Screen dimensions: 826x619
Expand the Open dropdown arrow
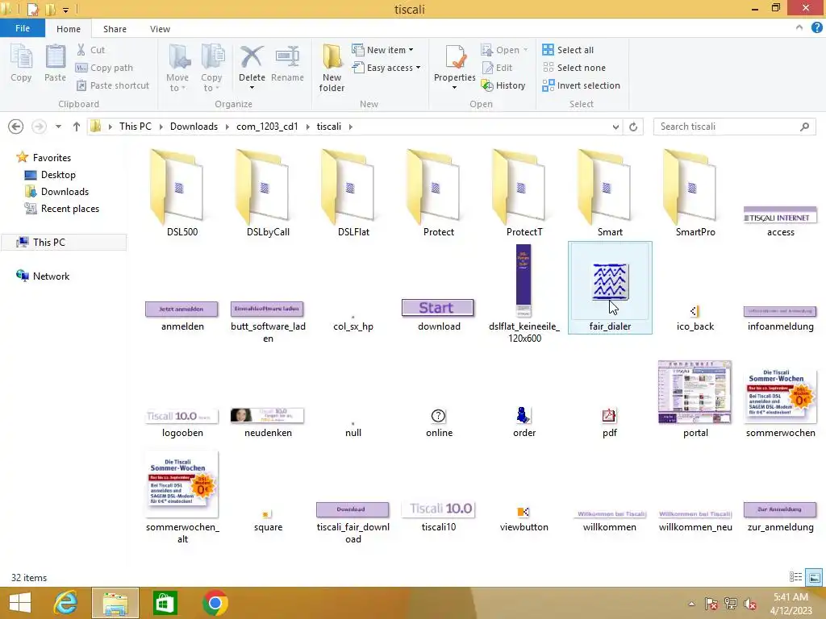click(525, 50)
